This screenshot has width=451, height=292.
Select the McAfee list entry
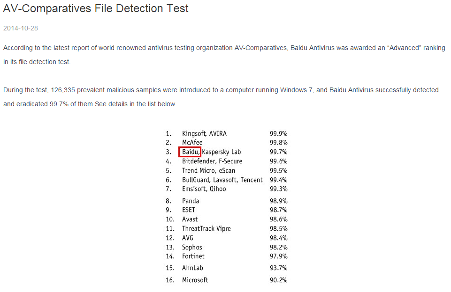pyautogui.click(x=192, y=143)
